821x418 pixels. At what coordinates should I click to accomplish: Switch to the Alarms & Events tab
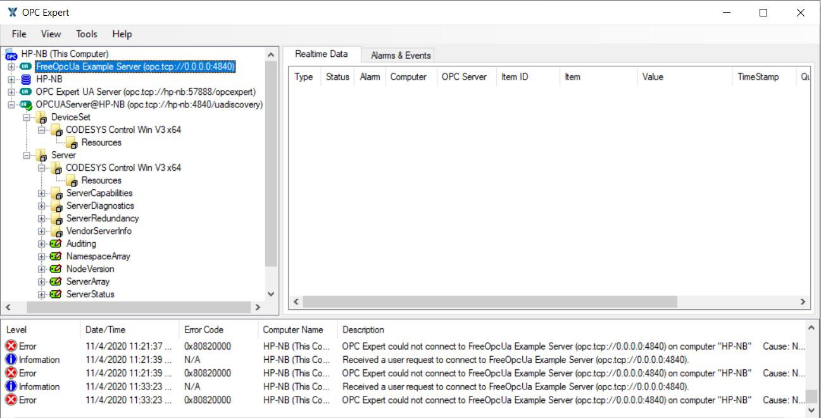click(x=399, y=55)
